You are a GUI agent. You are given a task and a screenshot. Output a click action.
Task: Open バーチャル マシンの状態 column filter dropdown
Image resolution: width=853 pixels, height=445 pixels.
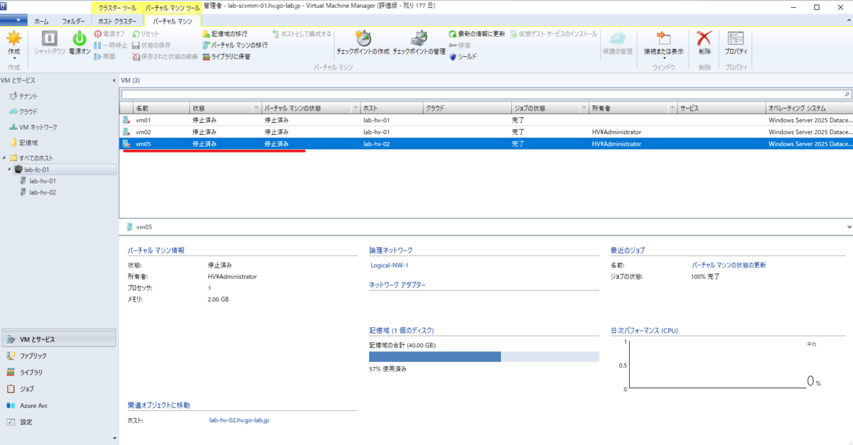pyautogui.click(x=355, y=109)
